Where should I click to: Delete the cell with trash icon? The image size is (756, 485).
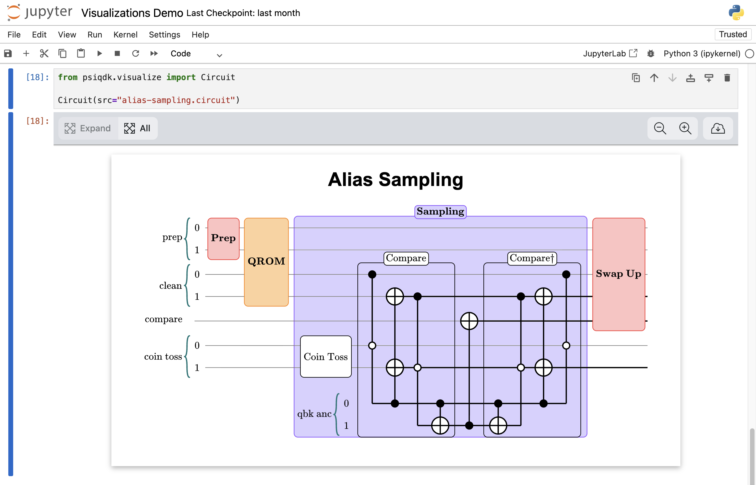click(727, 78)
